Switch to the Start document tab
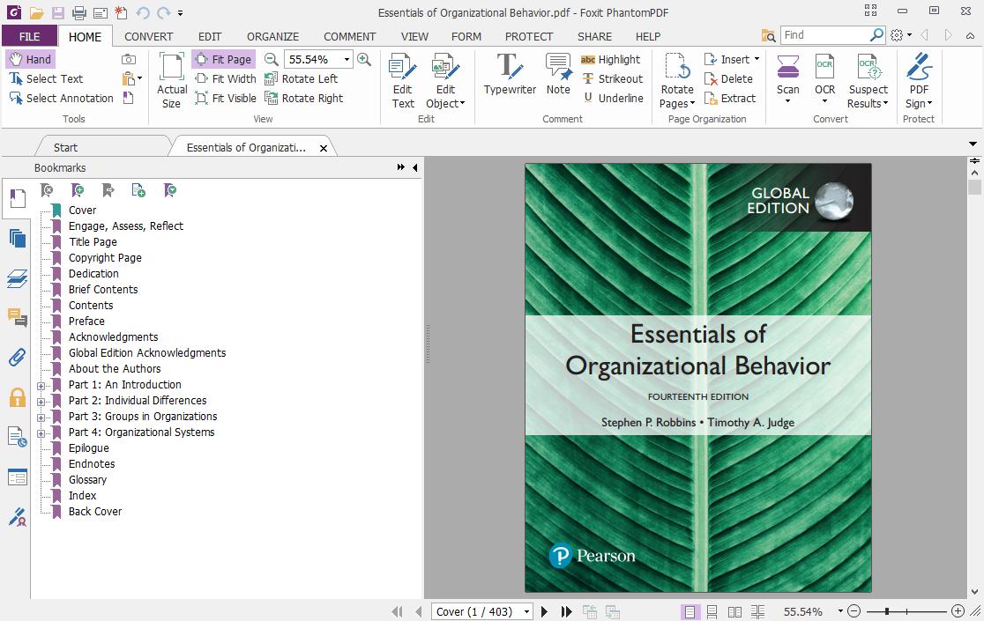Viewport: 984px width, 621px height. tap(65, 147)
